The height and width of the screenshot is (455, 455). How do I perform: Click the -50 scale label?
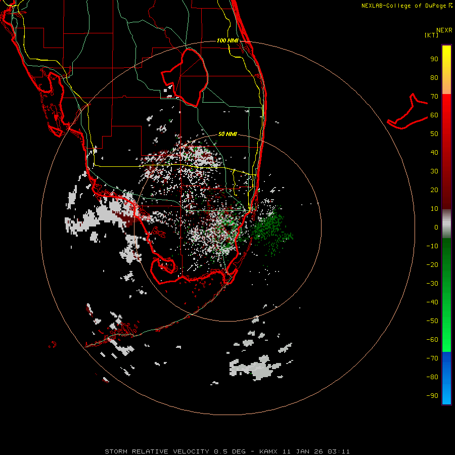(432, 321)
